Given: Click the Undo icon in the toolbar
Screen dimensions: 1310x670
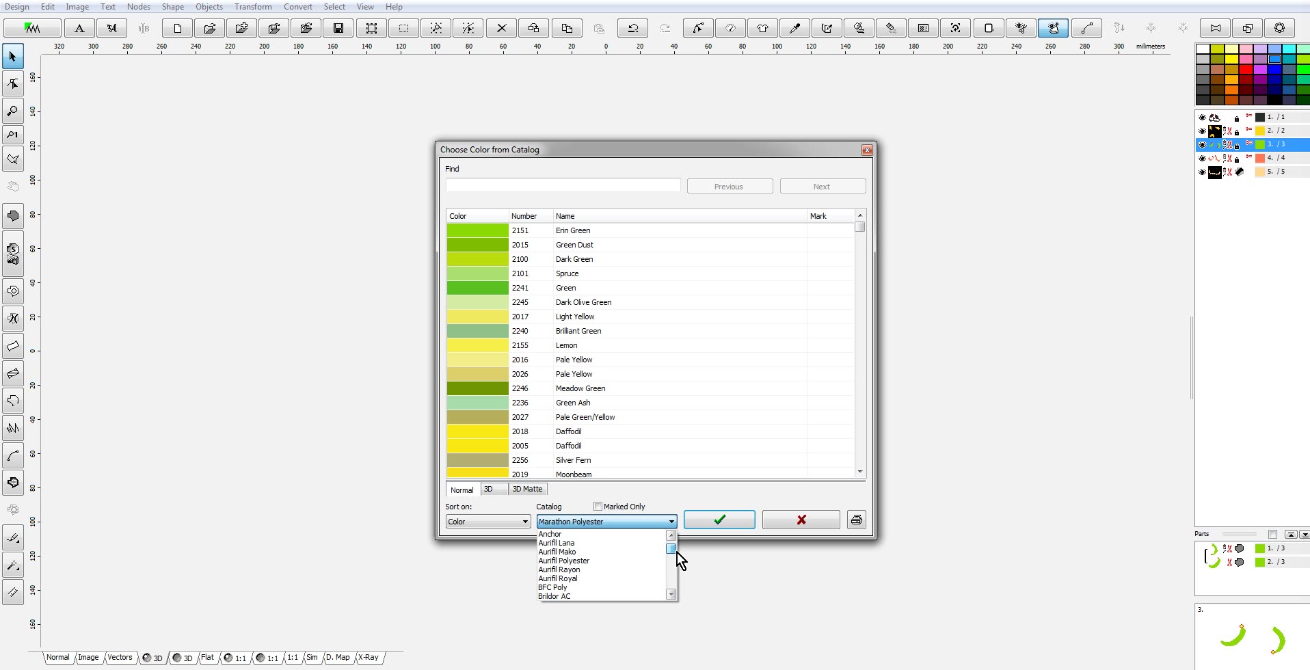Looking at the screenshot, I should coord(632,28).
